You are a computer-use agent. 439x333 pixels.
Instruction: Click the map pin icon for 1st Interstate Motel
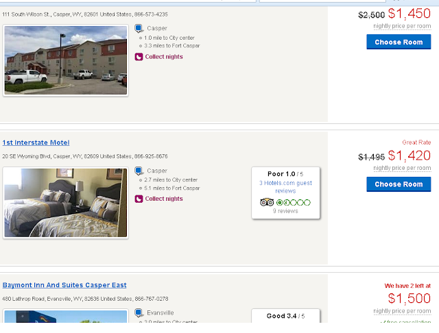[x=139, y=171]
